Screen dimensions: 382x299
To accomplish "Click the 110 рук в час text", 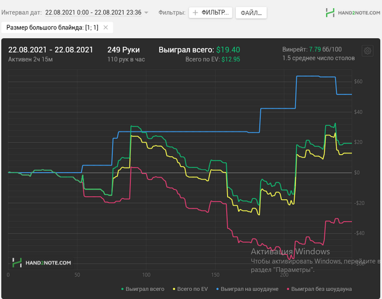I will click(x=126, y=59).
